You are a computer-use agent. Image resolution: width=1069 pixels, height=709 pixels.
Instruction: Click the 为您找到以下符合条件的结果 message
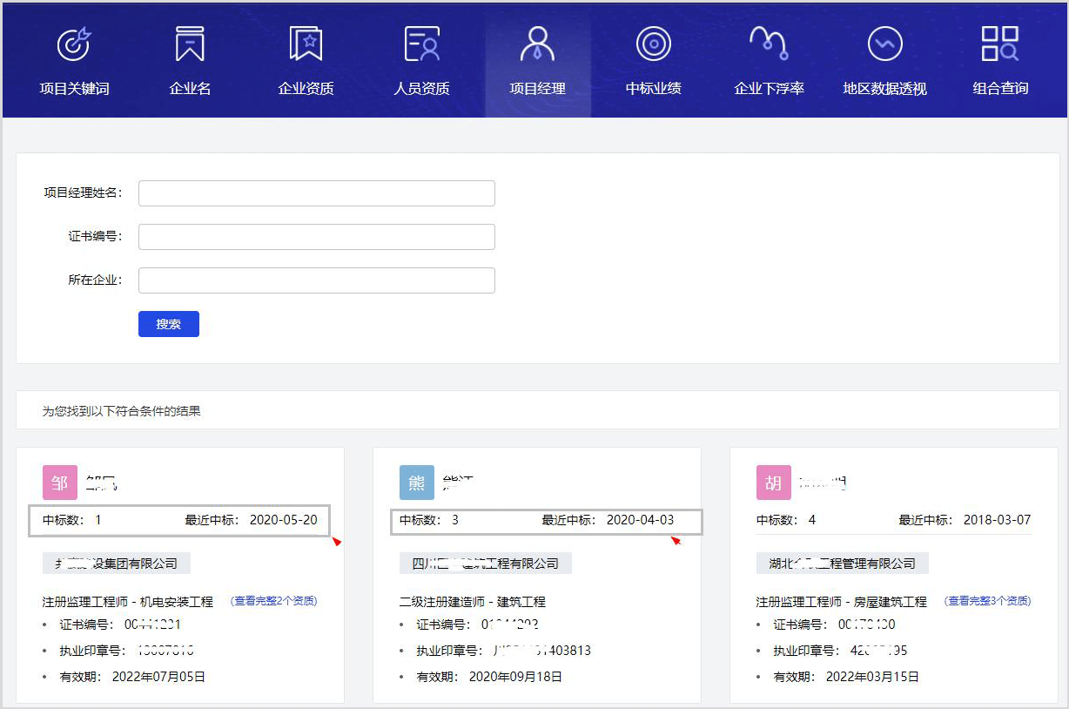click(122, 410)
